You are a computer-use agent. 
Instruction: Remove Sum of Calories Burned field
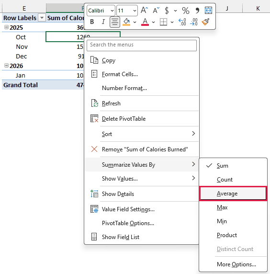click(x=142, y=149)
